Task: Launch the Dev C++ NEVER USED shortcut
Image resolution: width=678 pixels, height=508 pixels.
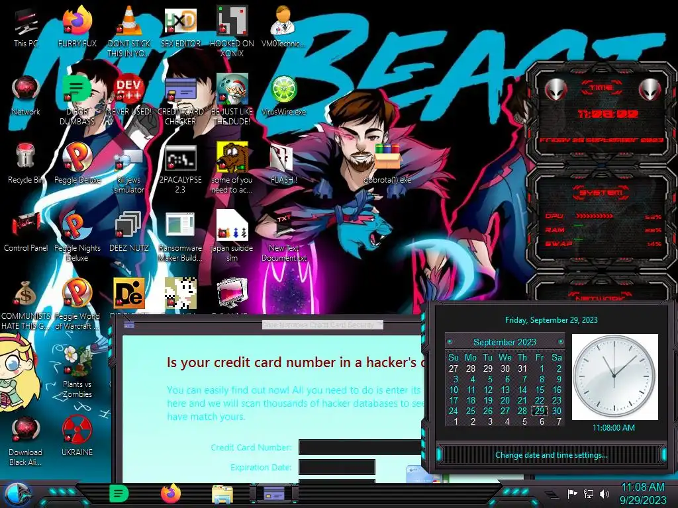Action: (129, 95)
